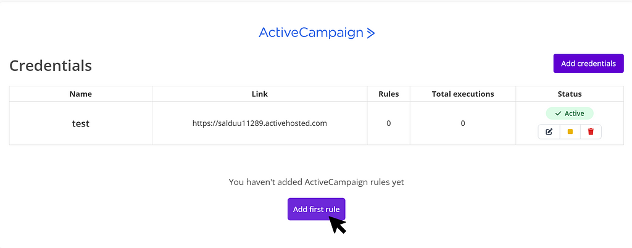Click the Total executions column header

(x=462, y=94)
